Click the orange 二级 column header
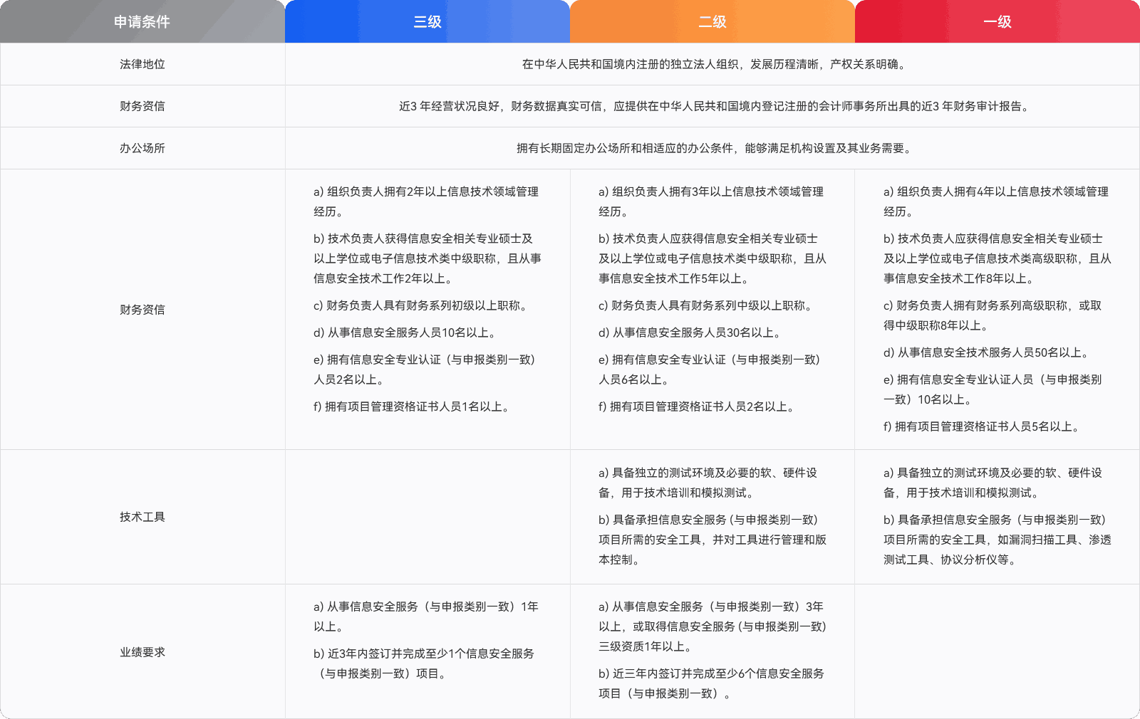 [x=711, y=21]
